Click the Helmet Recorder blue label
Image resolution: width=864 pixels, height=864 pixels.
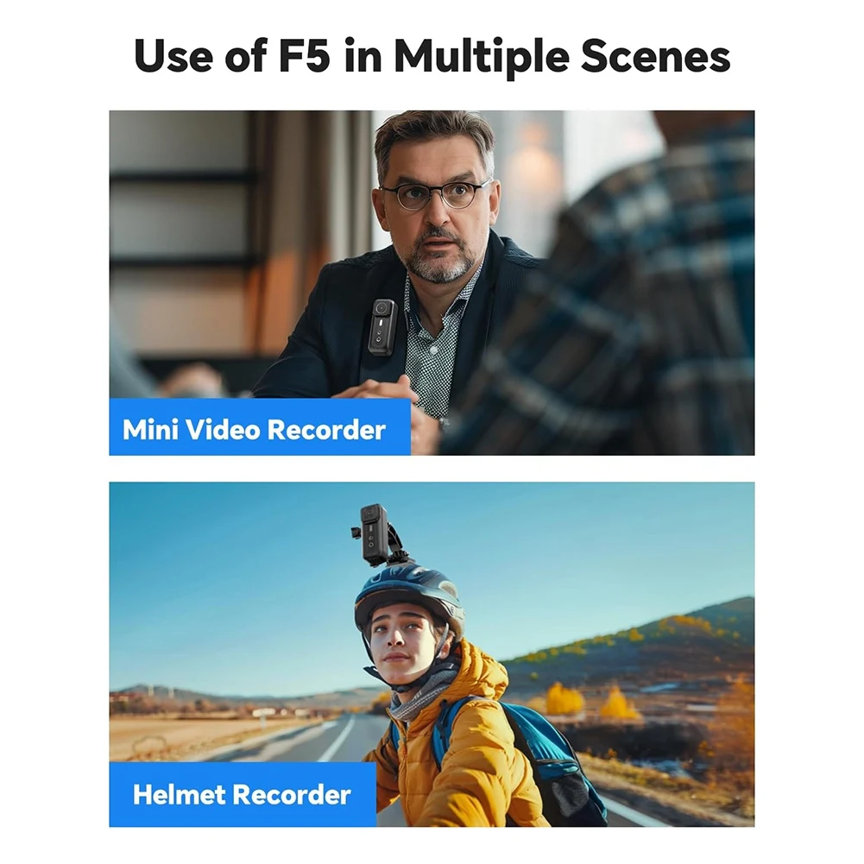[x=243, y=794]
